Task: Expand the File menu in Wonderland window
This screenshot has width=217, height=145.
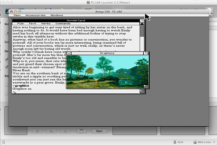Action: (x=20, y=23)
